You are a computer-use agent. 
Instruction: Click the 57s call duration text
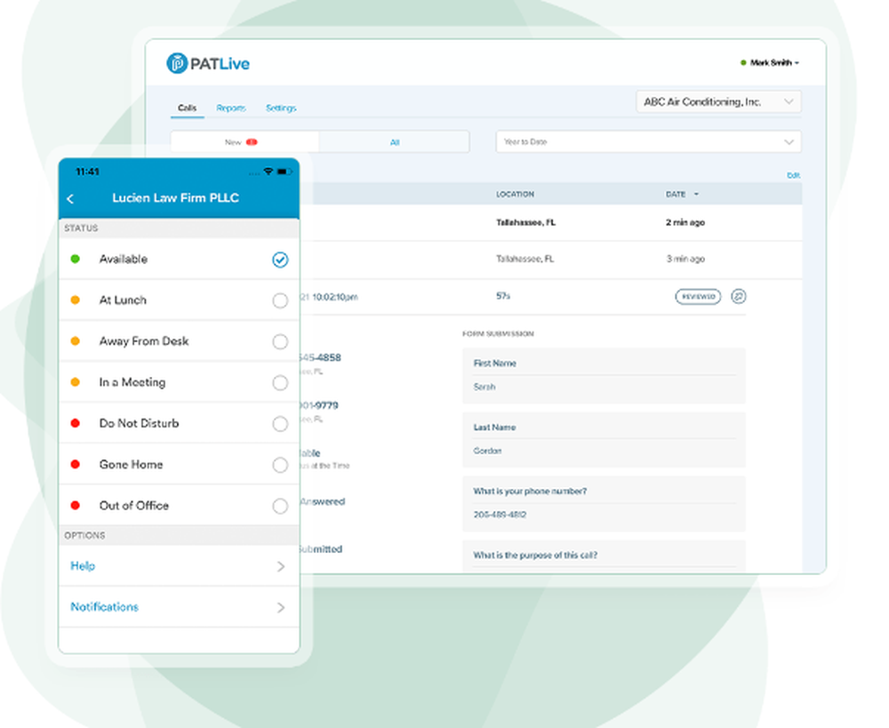coord(503,296)
